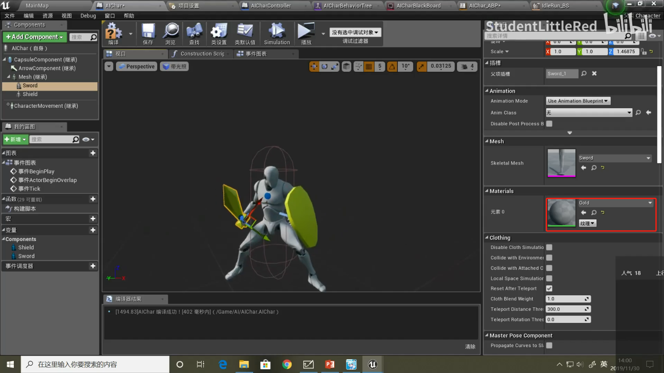Click Add Component button
Image resolution: width=664 pixels, height=373 pixels.
(x=35, y=37)
